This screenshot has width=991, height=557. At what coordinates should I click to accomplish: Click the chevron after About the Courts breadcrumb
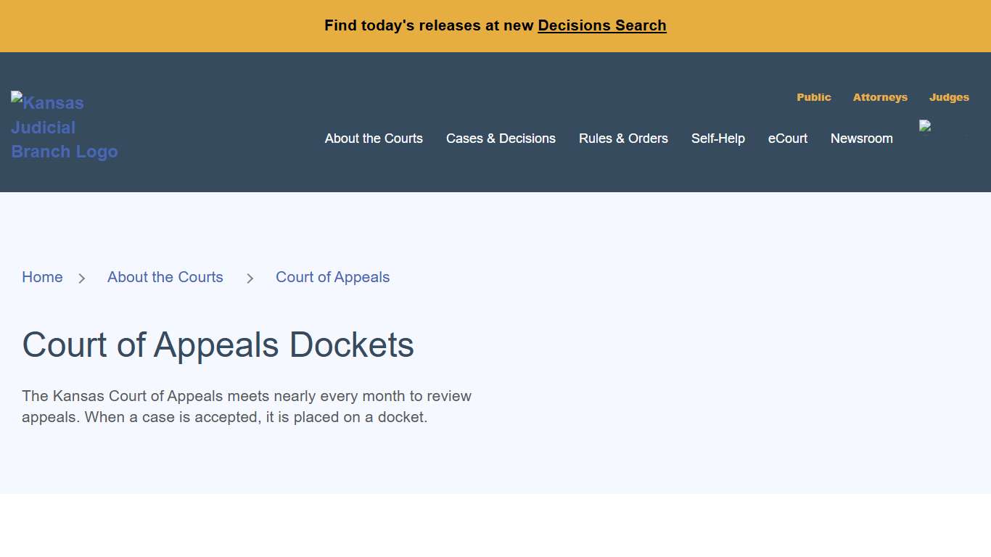[250, 278]
